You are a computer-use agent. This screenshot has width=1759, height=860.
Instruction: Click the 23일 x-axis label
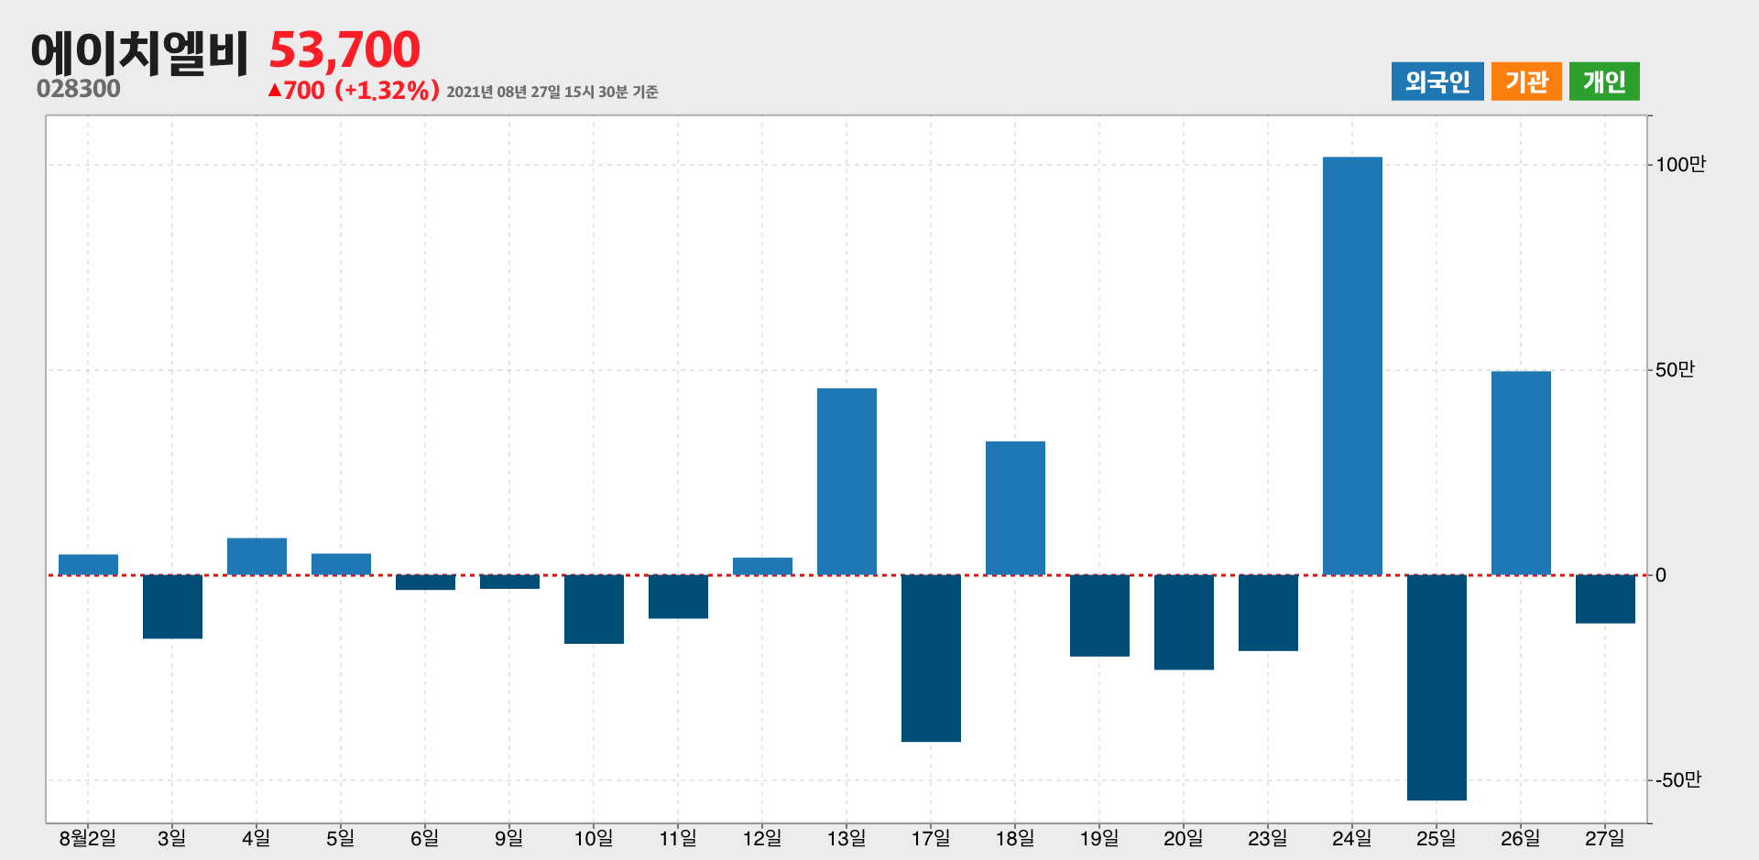pyautogui.click(x=1268, y=838)
